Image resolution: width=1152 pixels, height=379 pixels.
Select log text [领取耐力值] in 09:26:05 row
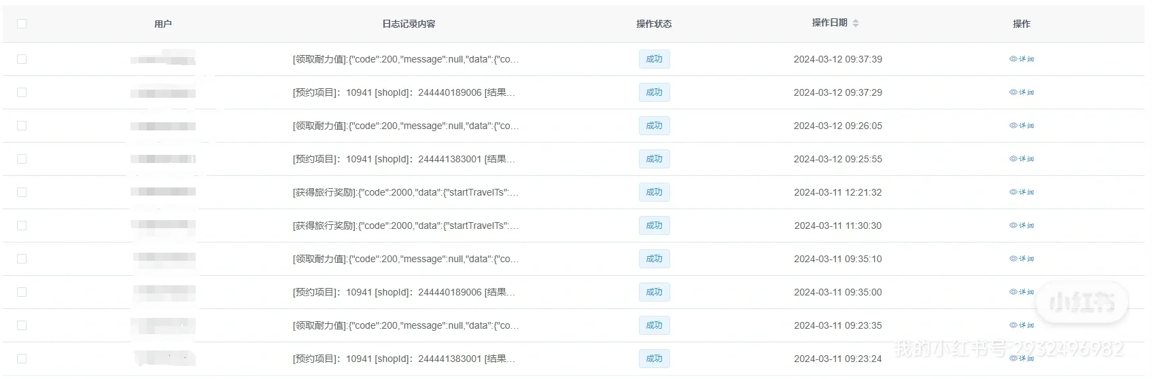click(x=319, y=126)
